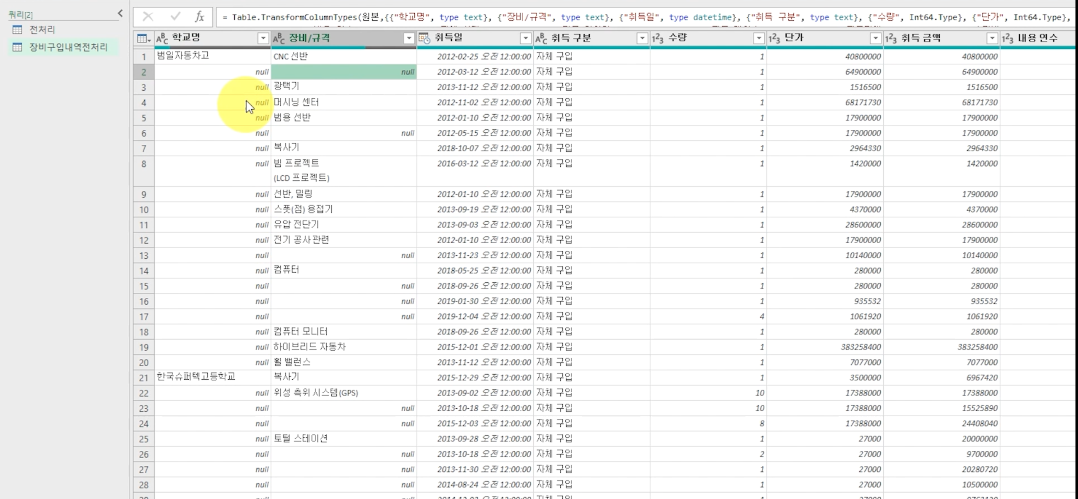Screen dimensions: 1078x499
Task: Open the 취득 금액 column filter dropdown
Action: click(x=992, y=39)
